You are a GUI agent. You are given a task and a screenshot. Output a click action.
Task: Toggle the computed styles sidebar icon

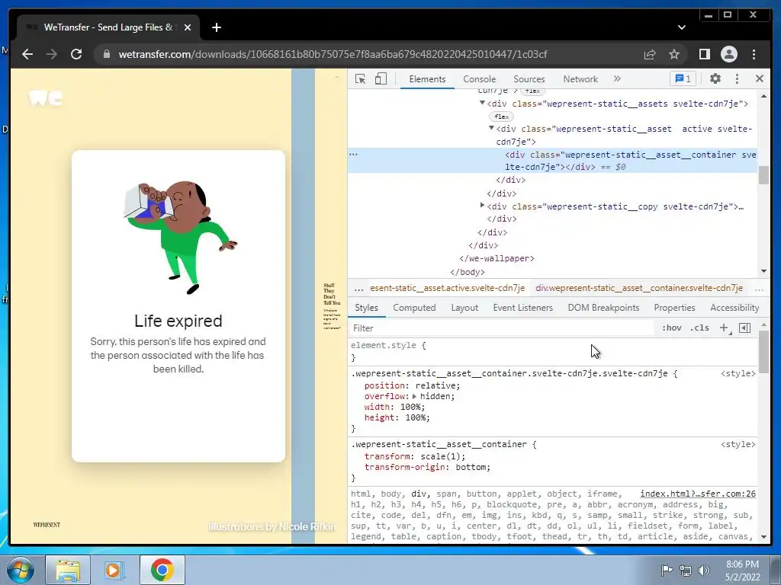coord(744,328)
